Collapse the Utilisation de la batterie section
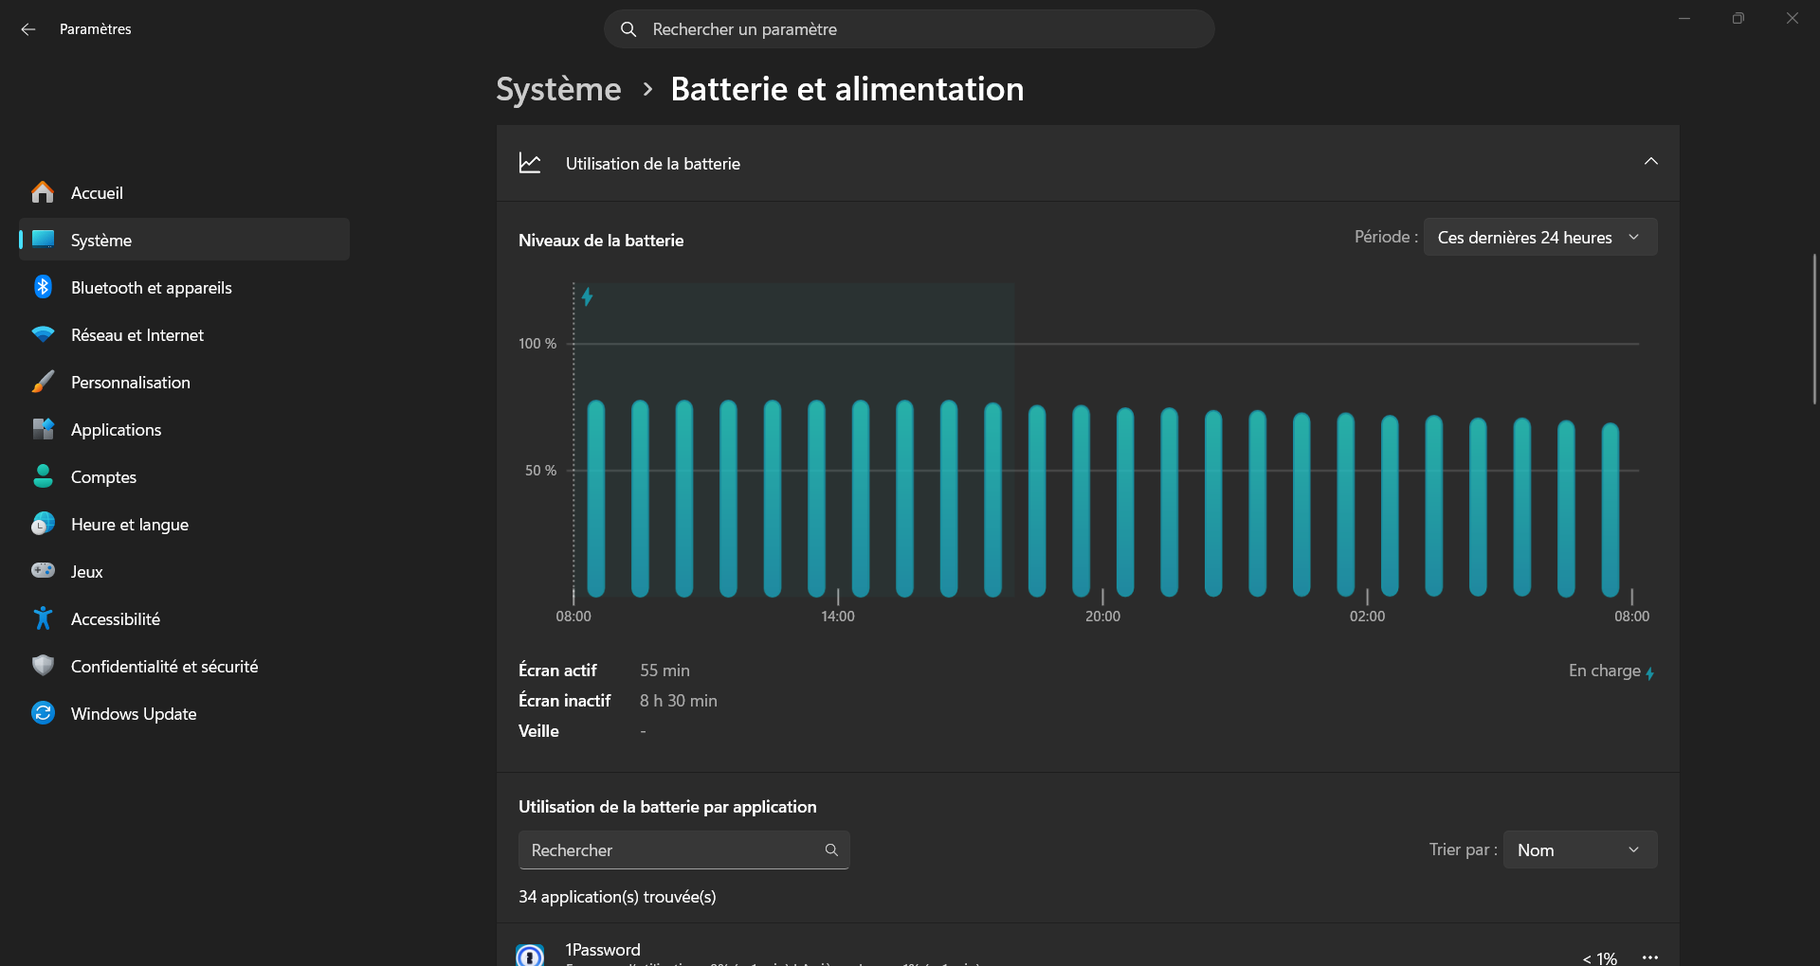 pyautogui.click(x=1650, y=162)
